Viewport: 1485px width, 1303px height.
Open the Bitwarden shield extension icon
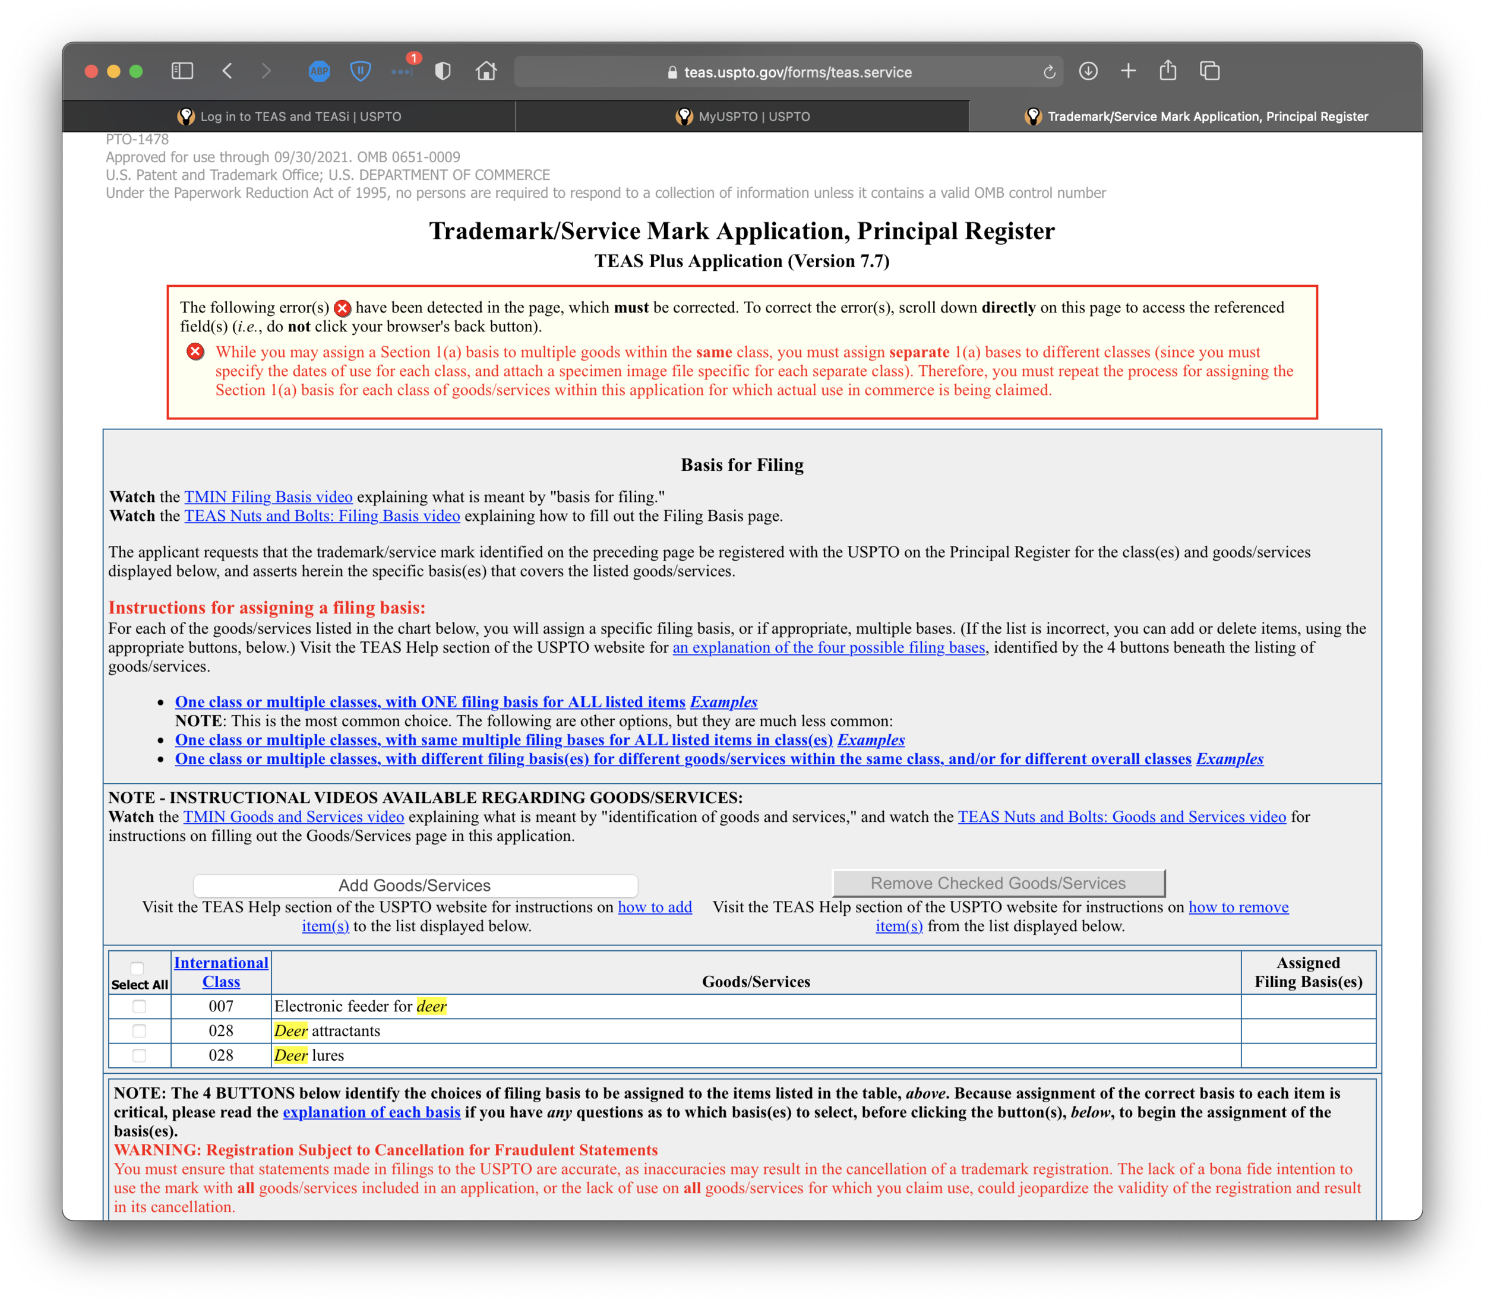(x=361, y=71)
